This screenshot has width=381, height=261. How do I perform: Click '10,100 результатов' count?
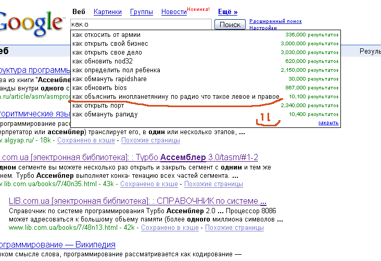(314, 97)
